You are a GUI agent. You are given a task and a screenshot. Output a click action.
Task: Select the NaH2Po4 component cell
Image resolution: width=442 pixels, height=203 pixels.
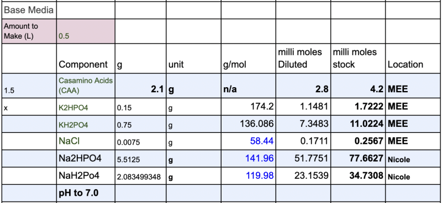click(x=86, y=175)
